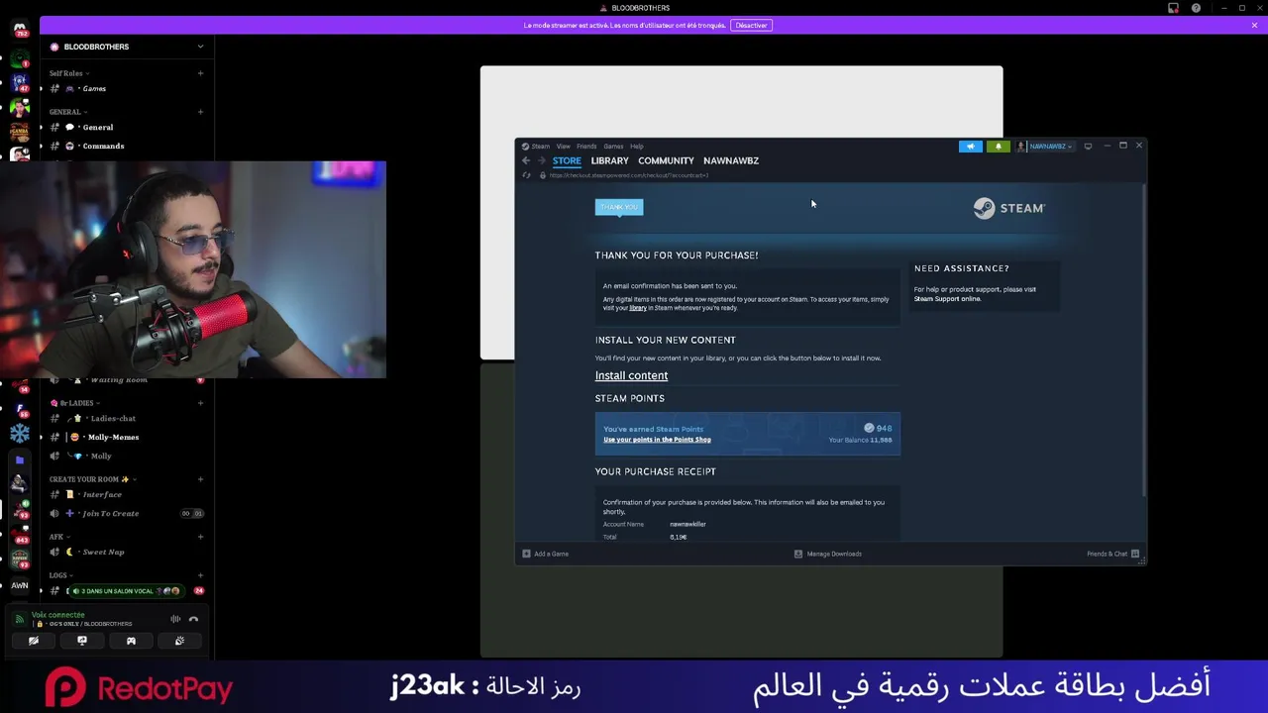Click the Steam reload page icon

coord(527,175)
